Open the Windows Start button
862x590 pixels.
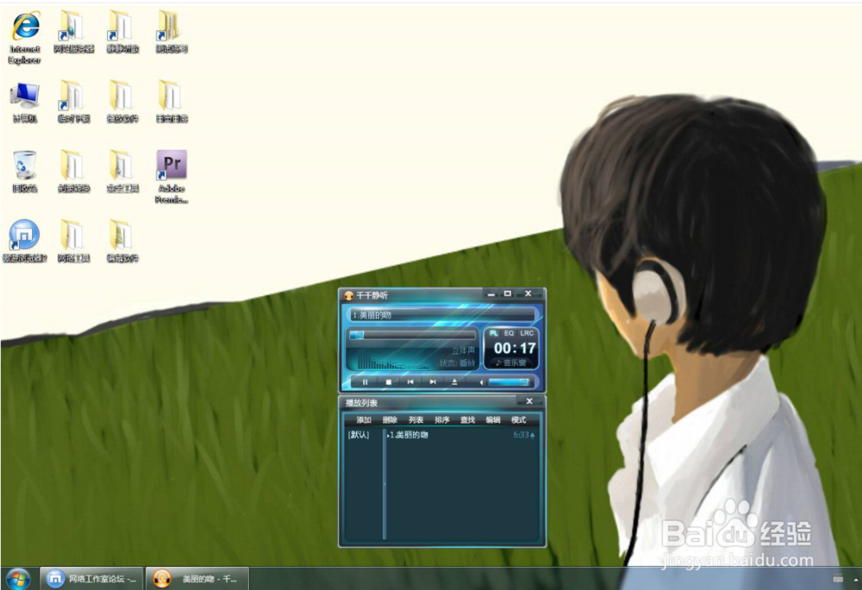(18, 579)
